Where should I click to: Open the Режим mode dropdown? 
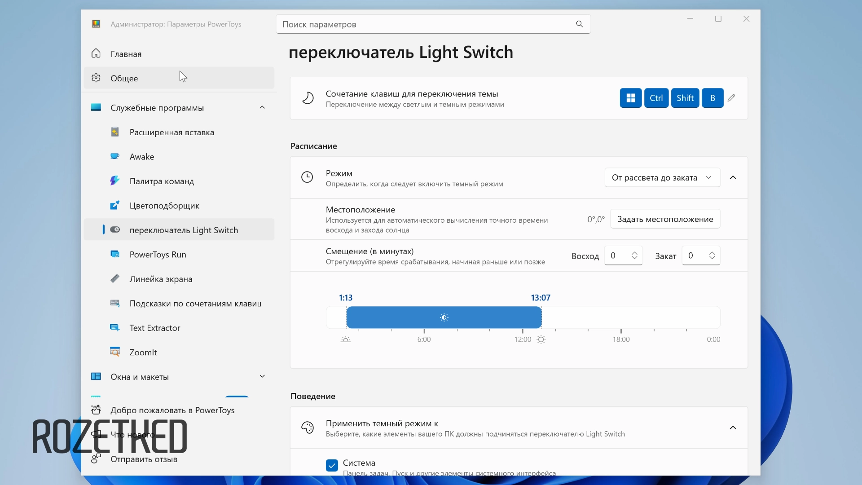click(x=662, y=177)
